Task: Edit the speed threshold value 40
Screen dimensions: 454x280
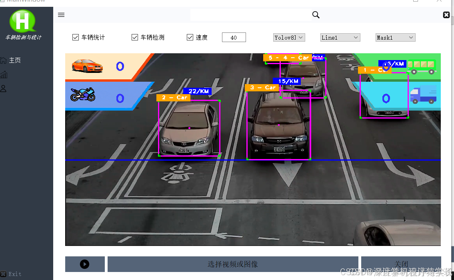Action: pos(234,37)
